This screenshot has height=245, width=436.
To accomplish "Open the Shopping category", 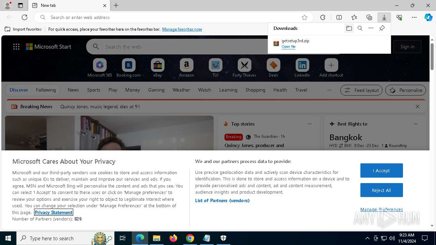I will tap(255, 90).
